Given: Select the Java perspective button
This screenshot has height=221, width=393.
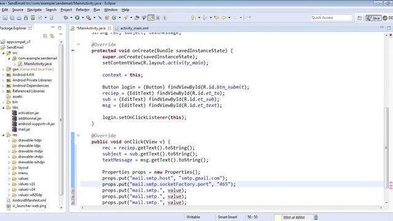Looking at the screenshot, I should 373,18.
